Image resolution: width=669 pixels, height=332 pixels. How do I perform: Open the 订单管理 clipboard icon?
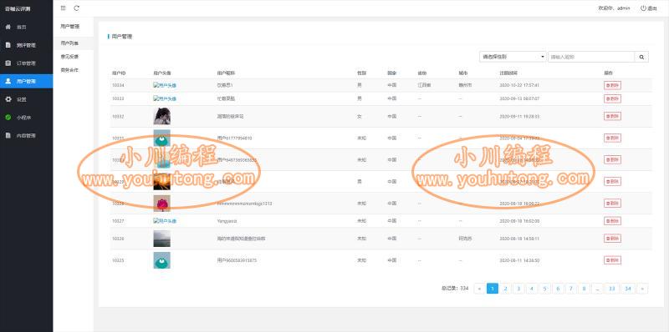click(8, 63)
